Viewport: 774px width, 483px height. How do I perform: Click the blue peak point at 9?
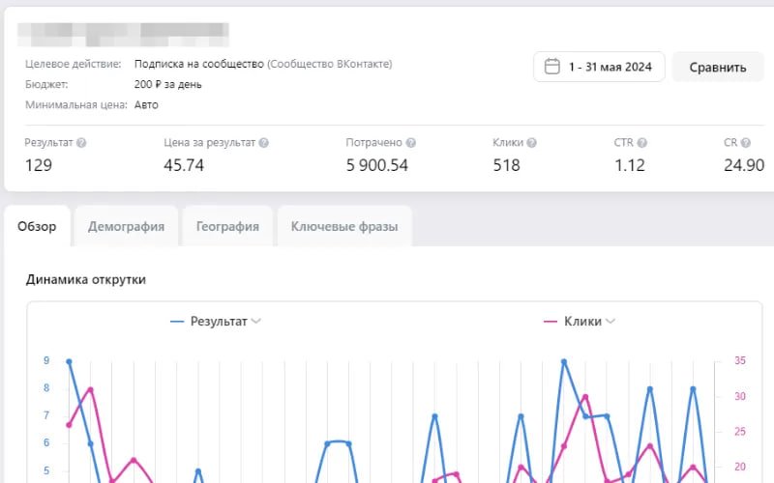(x=69, y=361)
